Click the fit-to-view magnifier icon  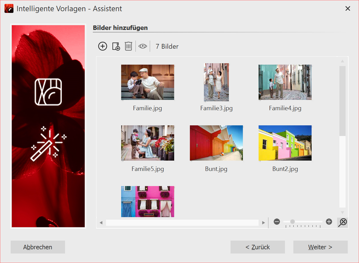pos(342,222)
